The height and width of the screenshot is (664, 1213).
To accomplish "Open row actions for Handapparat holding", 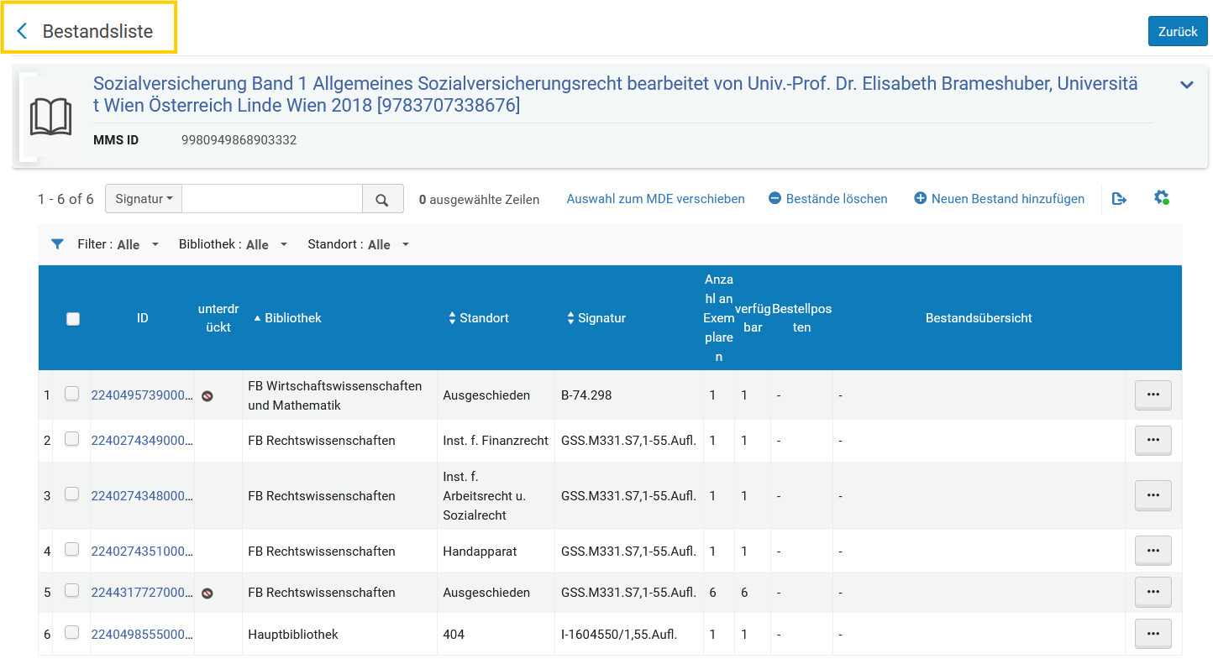I will click(1153, 551).
